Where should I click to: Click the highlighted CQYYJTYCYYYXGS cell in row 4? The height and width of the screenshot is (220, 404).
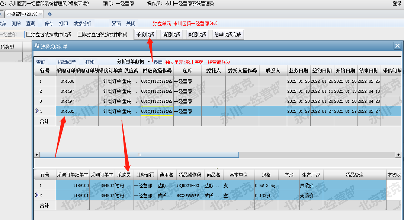(x=157, y=111)
